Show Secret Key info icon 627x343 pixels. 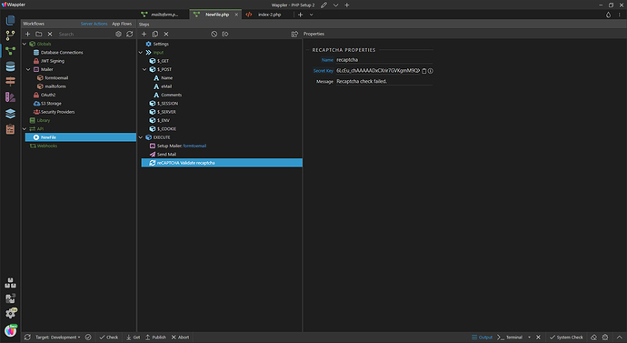tap(430, 71)
